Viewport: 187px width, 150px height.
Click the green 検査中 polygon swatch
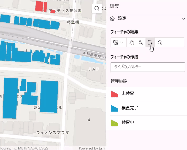pyautogui.click(x=114, y=123)
